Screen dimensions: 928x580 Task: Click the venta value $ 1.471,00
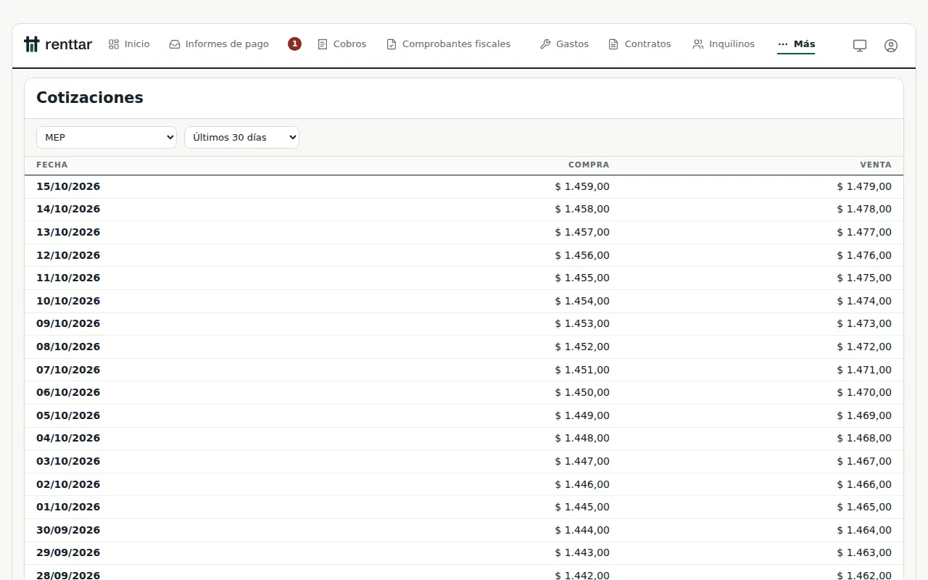click(x=864, y=370)
